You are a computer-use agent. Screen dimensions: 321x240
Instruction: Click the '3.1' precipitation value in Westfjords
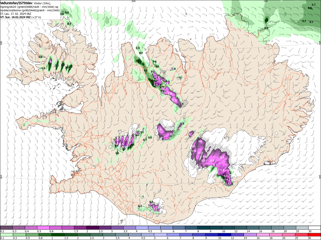[57, 65]
